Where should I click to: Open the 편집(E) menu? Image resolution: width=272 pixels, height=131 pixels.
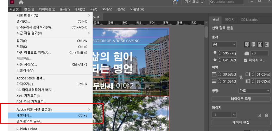click(x=29, y=9)
